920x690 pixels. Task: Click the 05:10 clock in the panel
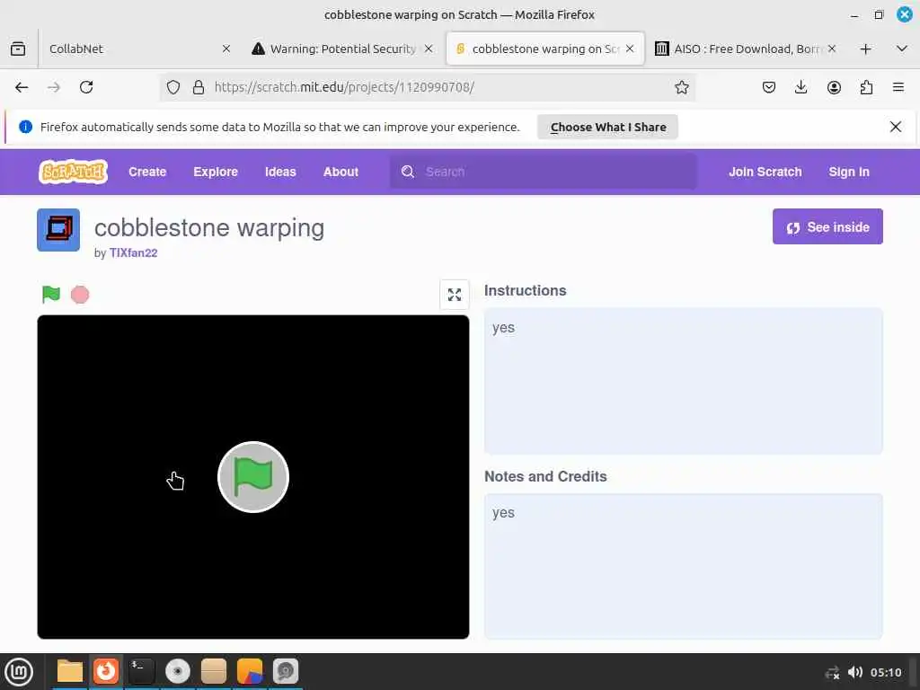(x=886, y=672)
